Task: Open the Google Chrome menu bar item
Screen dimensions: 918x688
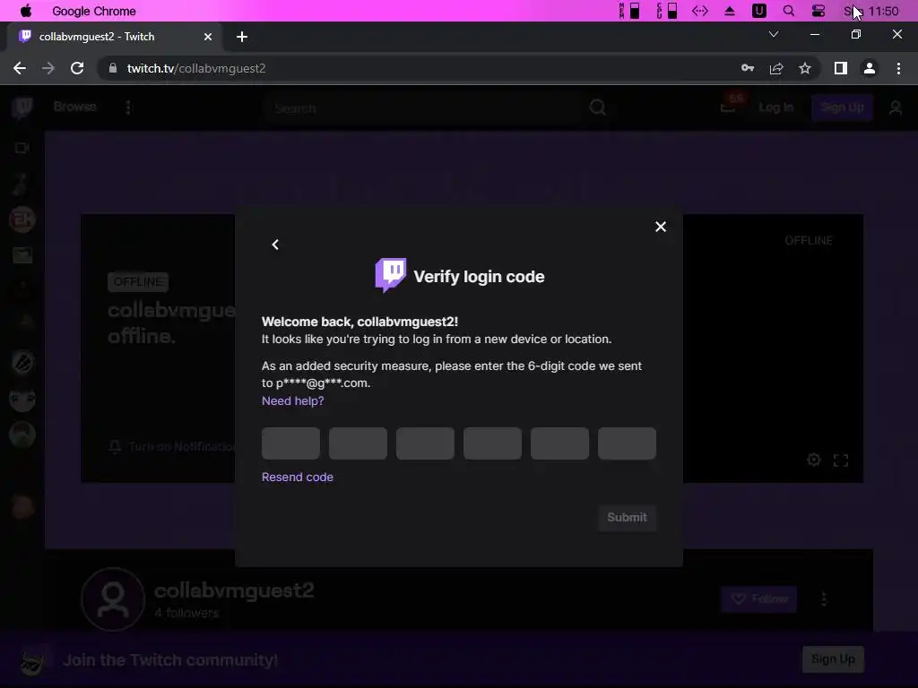Action: click(93, 11)
